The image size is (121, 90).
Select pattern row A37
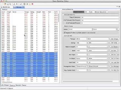[x=29, y=78]
